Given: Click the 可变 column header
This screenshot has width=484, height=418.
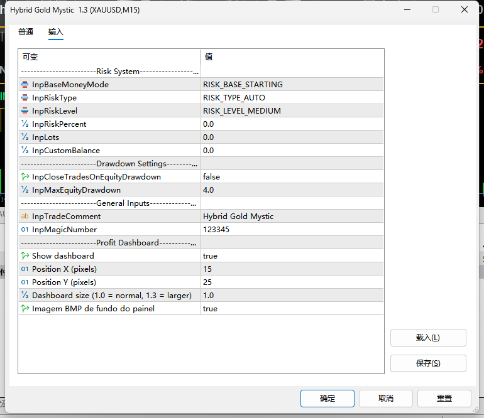Looking at the screenshot, I should click(109, 56).
